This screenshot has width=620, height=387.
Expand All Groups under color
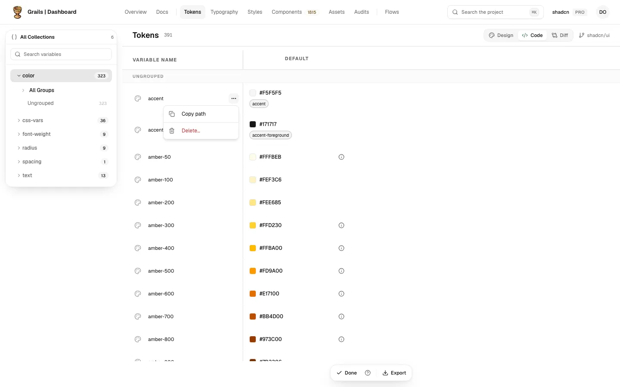tap(23, 90)
